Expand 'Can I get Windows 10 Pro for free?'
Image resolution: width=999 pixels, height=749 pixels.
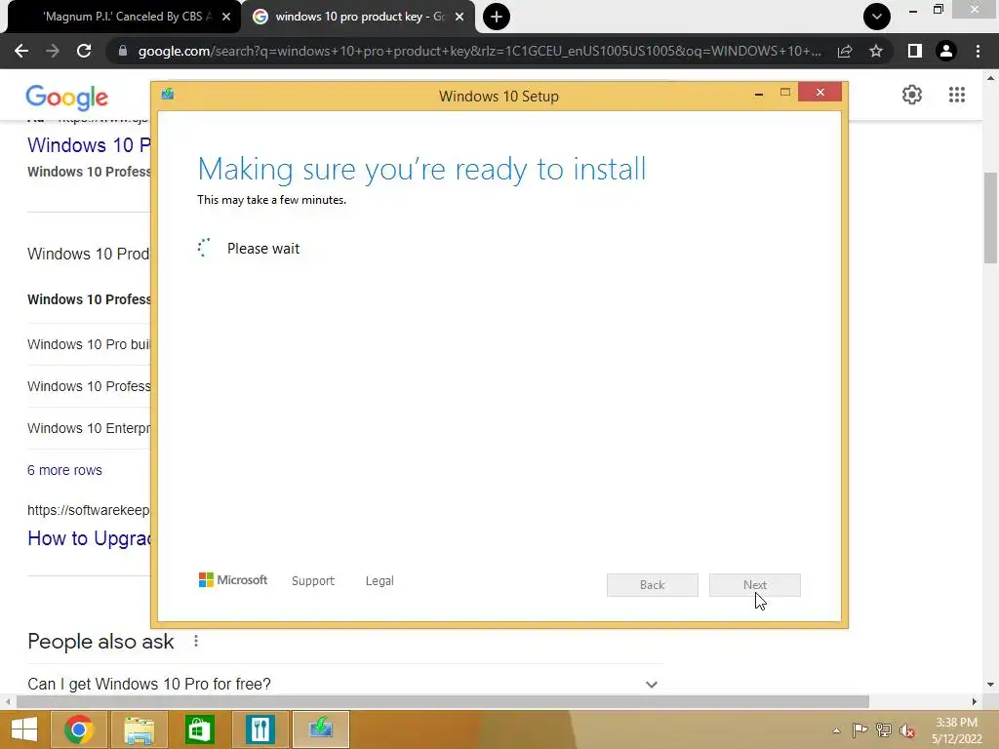pos(345,684)
